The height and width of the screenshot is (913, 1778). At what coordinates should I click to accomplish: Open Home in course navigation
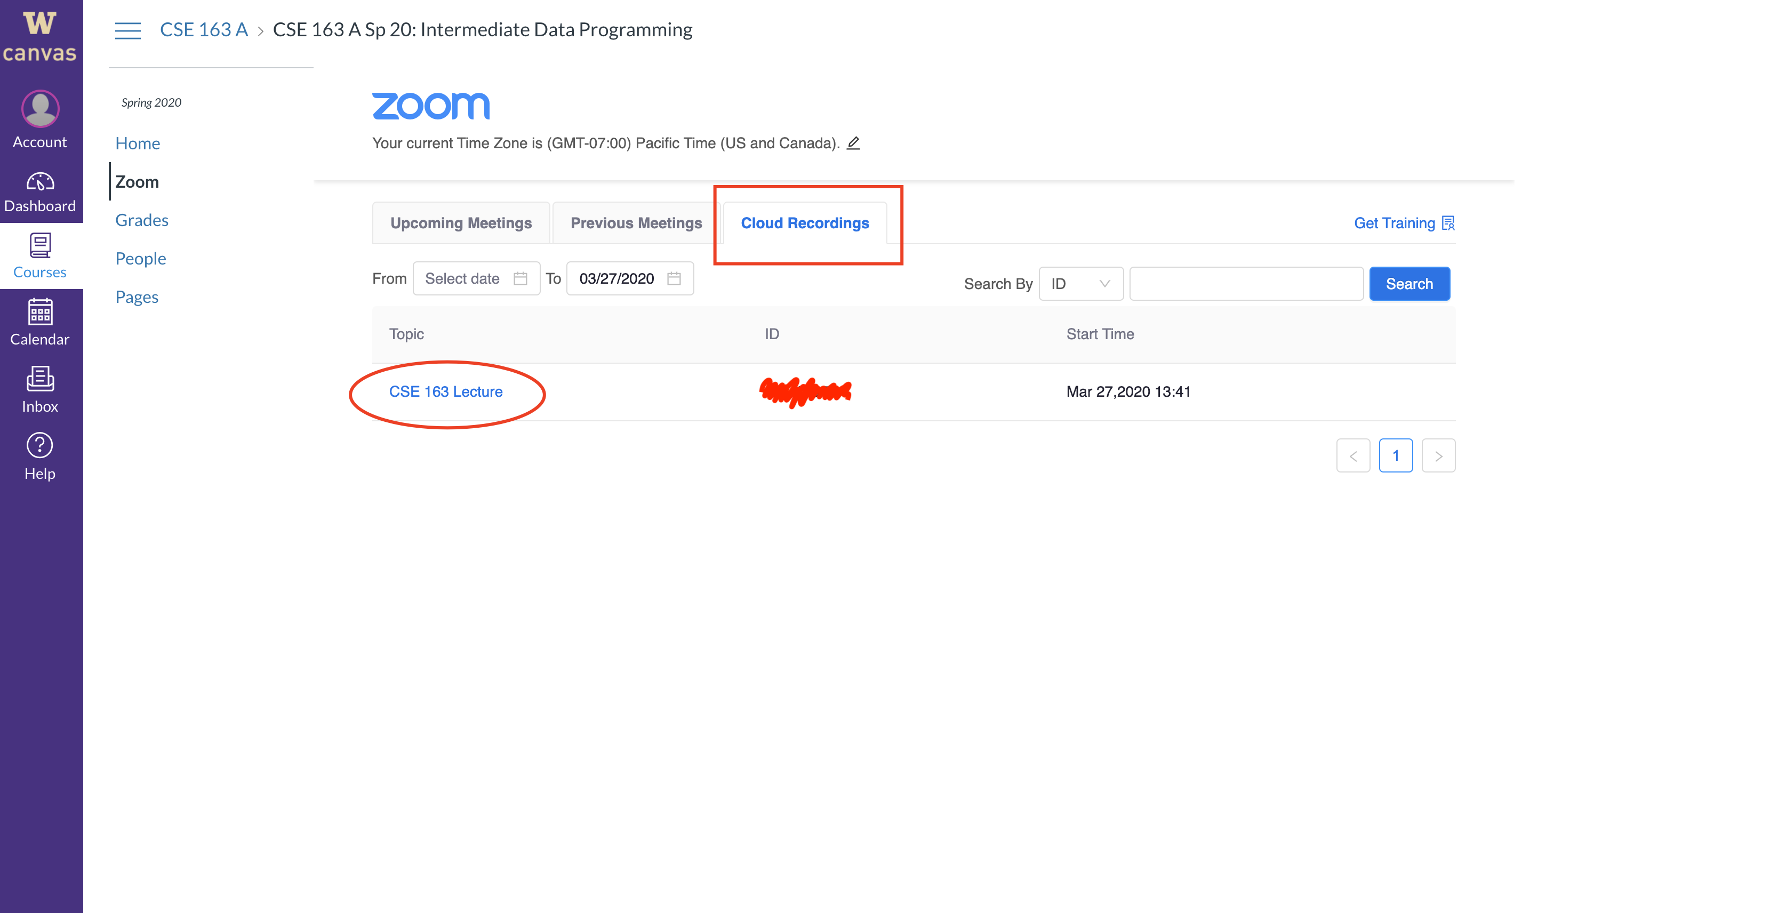(x=138, y=143)
